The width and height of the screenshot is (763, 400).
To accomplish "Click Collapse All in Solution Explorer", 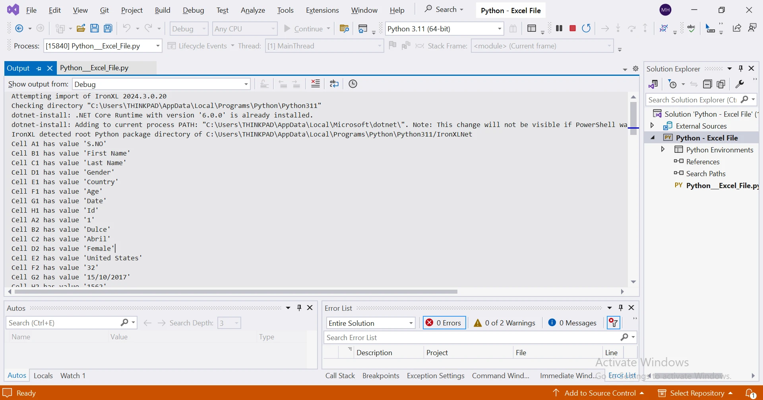I will (x=707, y=84).
